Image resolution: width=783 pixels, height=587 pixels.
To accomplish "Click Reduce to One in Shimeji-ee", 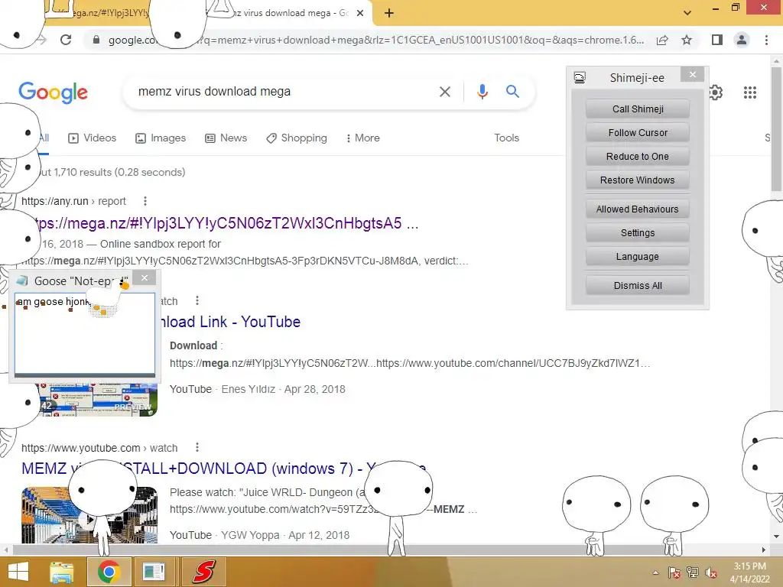I will [x=638, y=157].
